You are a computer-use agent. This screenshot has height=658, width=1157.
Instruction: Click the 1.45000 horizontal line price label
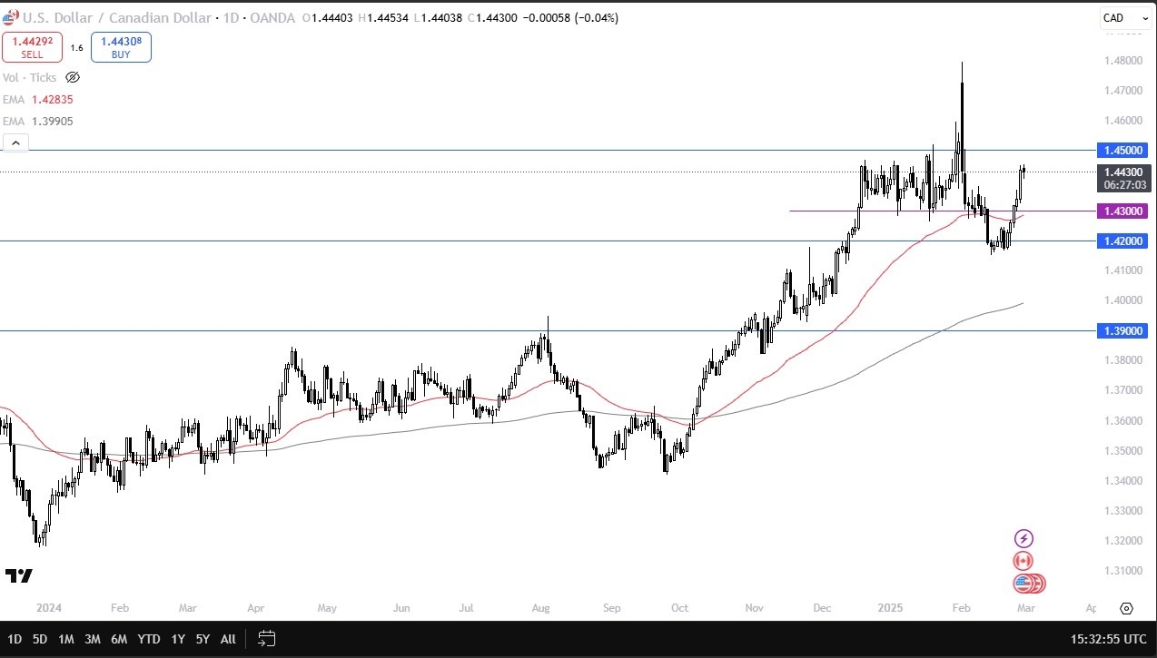(x=1123, y=150)
